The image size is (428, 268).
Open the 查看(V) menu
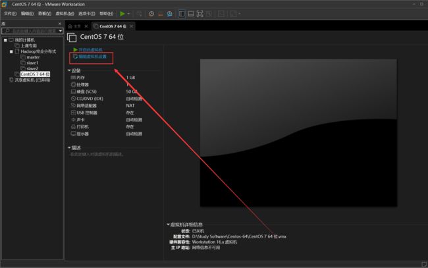(x=45, y=14)
